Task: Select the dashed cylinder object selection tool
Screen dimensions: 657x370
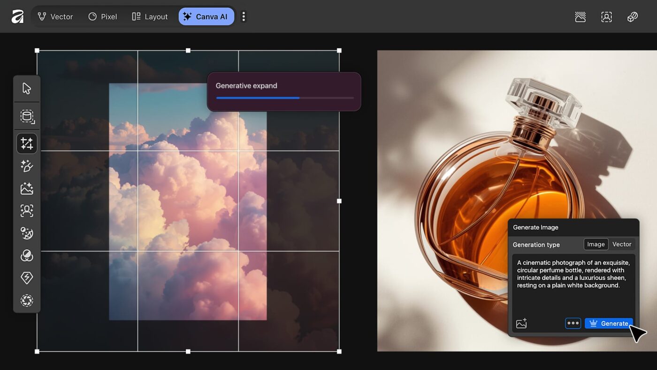Action: pyautogui.click(x=27, y=116)
